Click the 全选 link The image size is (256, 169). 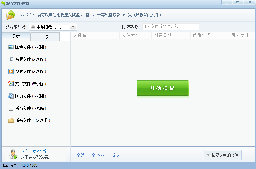(x=81, y=155)
